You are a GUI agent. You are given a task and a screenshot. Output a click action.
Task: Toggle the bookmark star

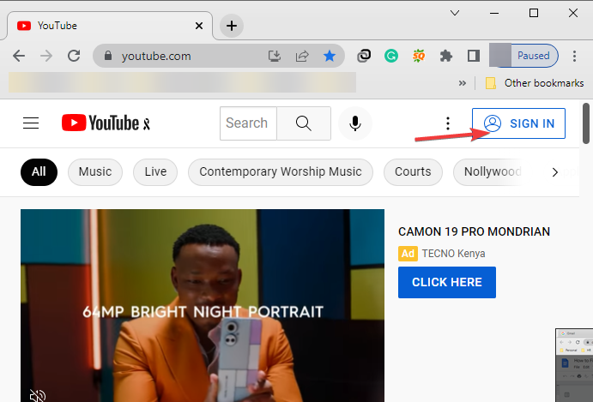pyautogui.click(x=330, y=56)
